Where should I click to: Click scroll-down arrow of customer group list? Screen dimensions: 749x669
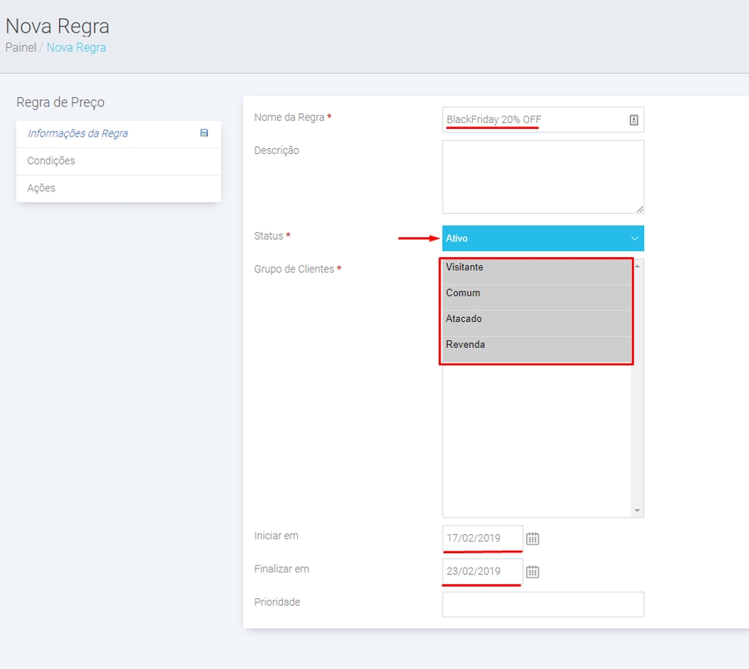(637, 510)
